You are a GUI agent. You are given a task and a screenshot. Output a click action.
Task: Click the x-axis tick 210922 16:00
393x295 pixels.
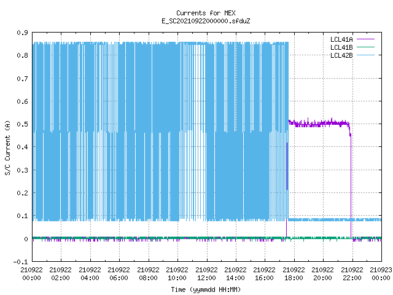264,274
